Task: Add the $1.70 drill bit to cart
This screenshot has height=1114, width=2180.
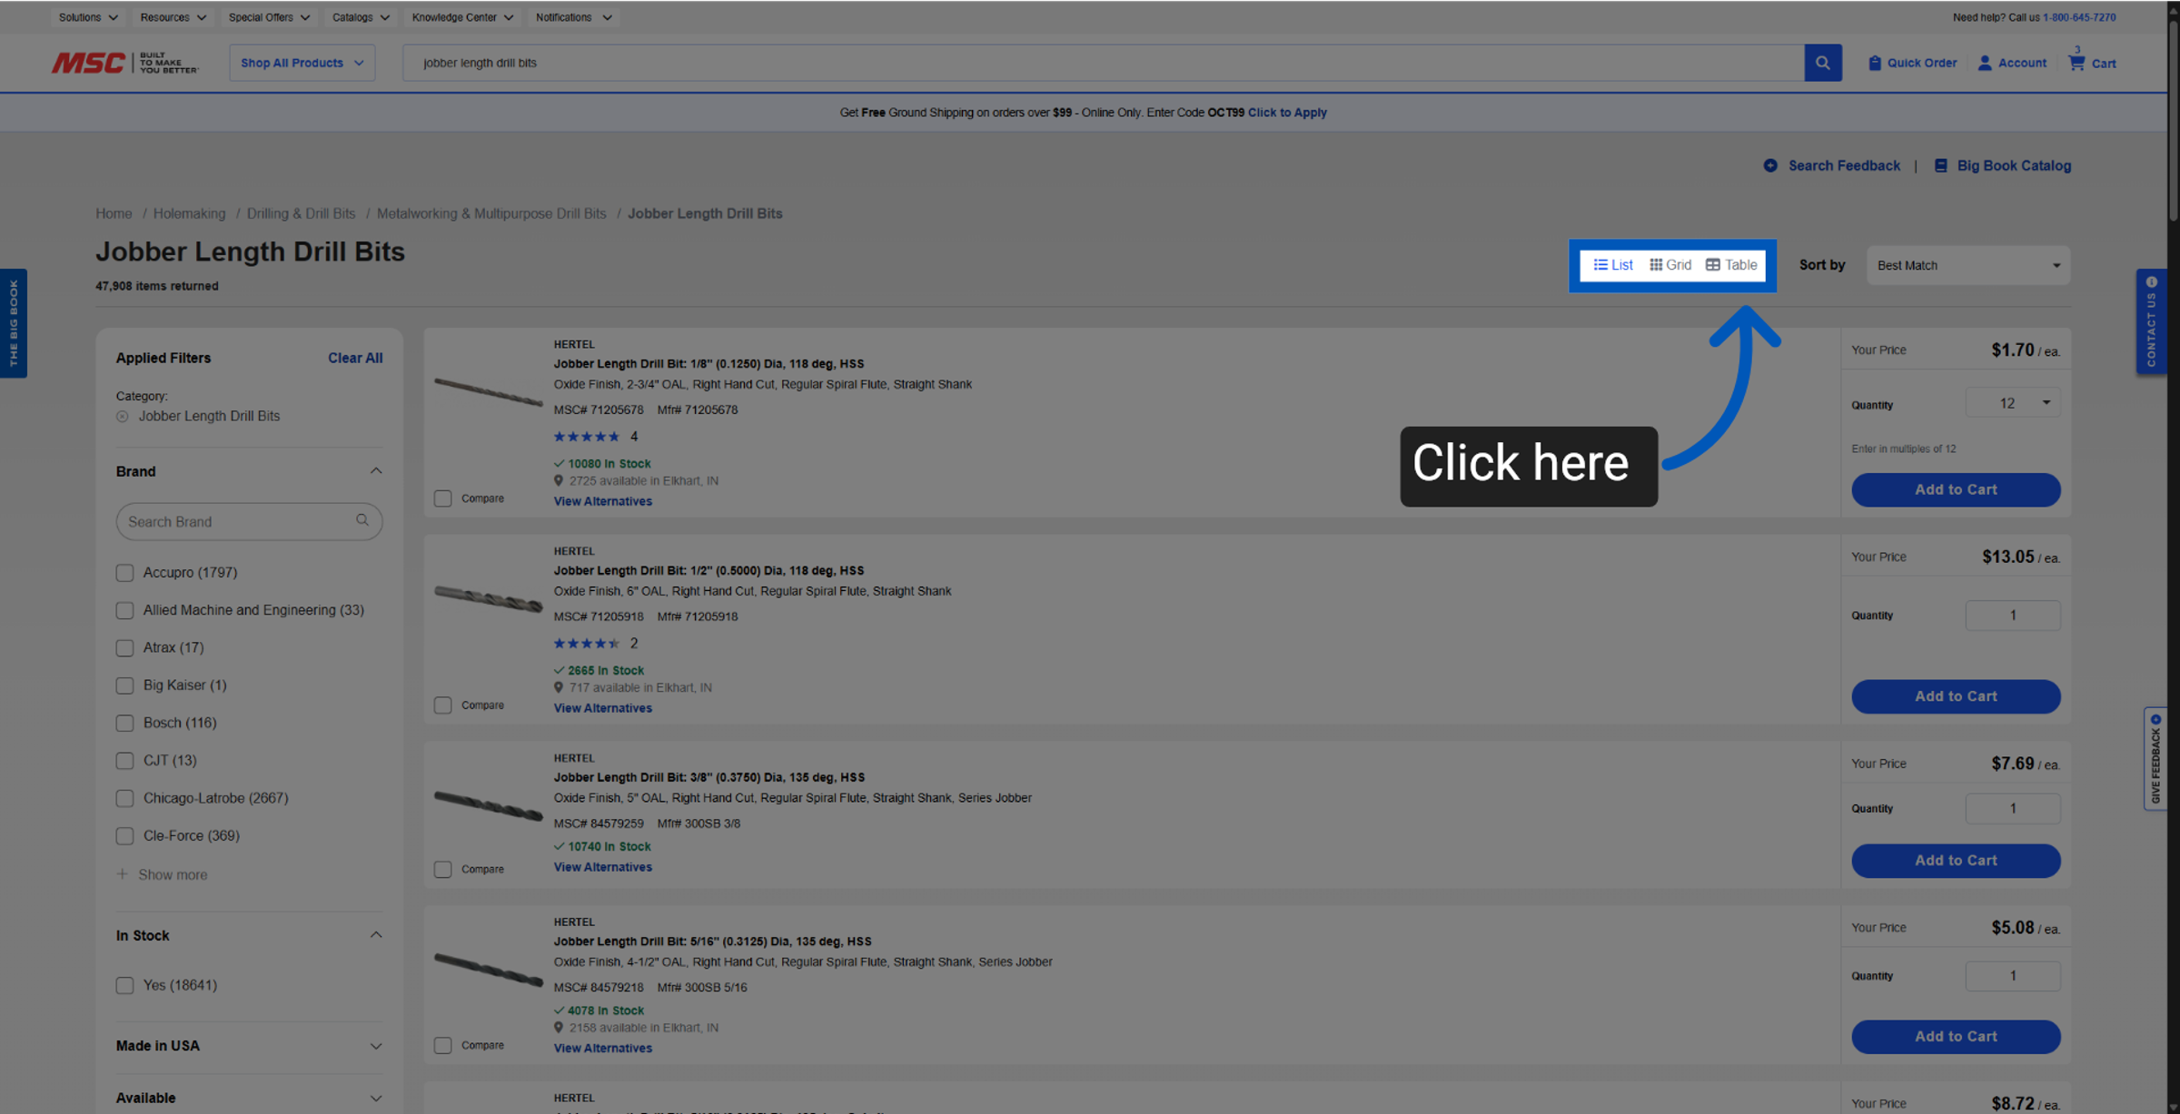Action: [x=1956, y=490]
